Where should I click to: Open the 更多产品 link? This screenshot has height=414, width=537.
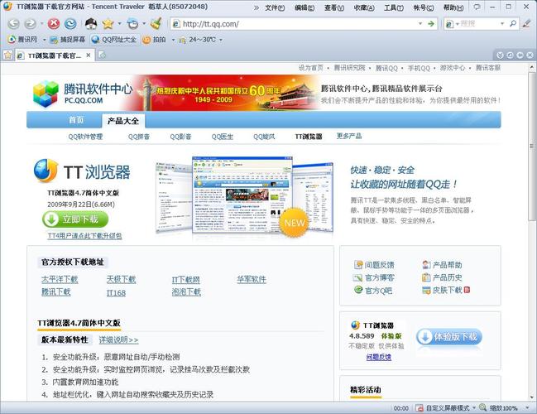349,136
